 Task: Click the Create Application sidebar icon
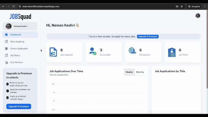tap(6, 48)
